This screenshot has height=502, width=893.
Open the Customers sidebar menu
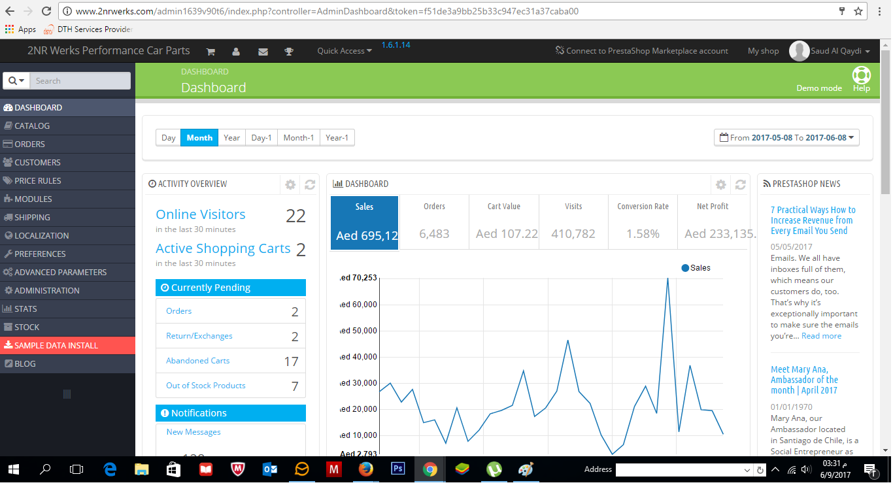(67, 163)
